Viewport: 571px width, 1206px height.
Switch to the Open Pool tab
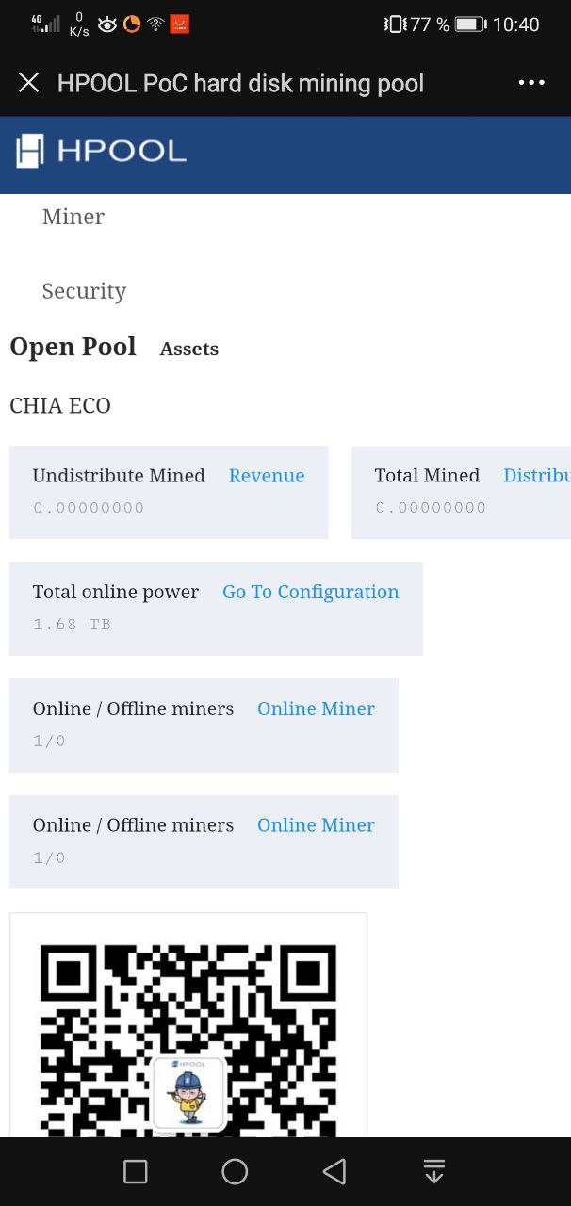(73, 347)
